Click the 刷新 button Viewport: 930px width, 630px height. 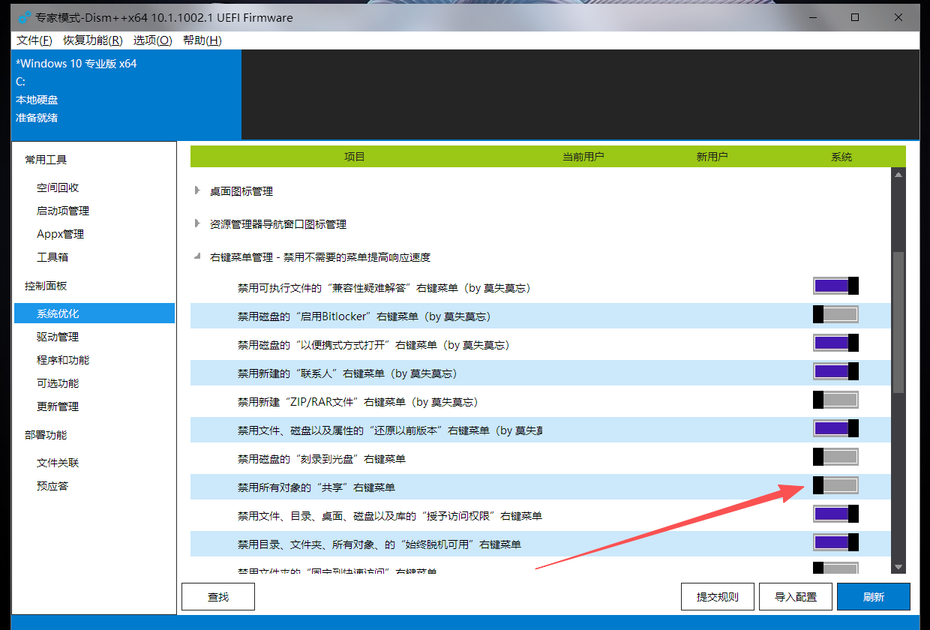click(x=873, y=597)
